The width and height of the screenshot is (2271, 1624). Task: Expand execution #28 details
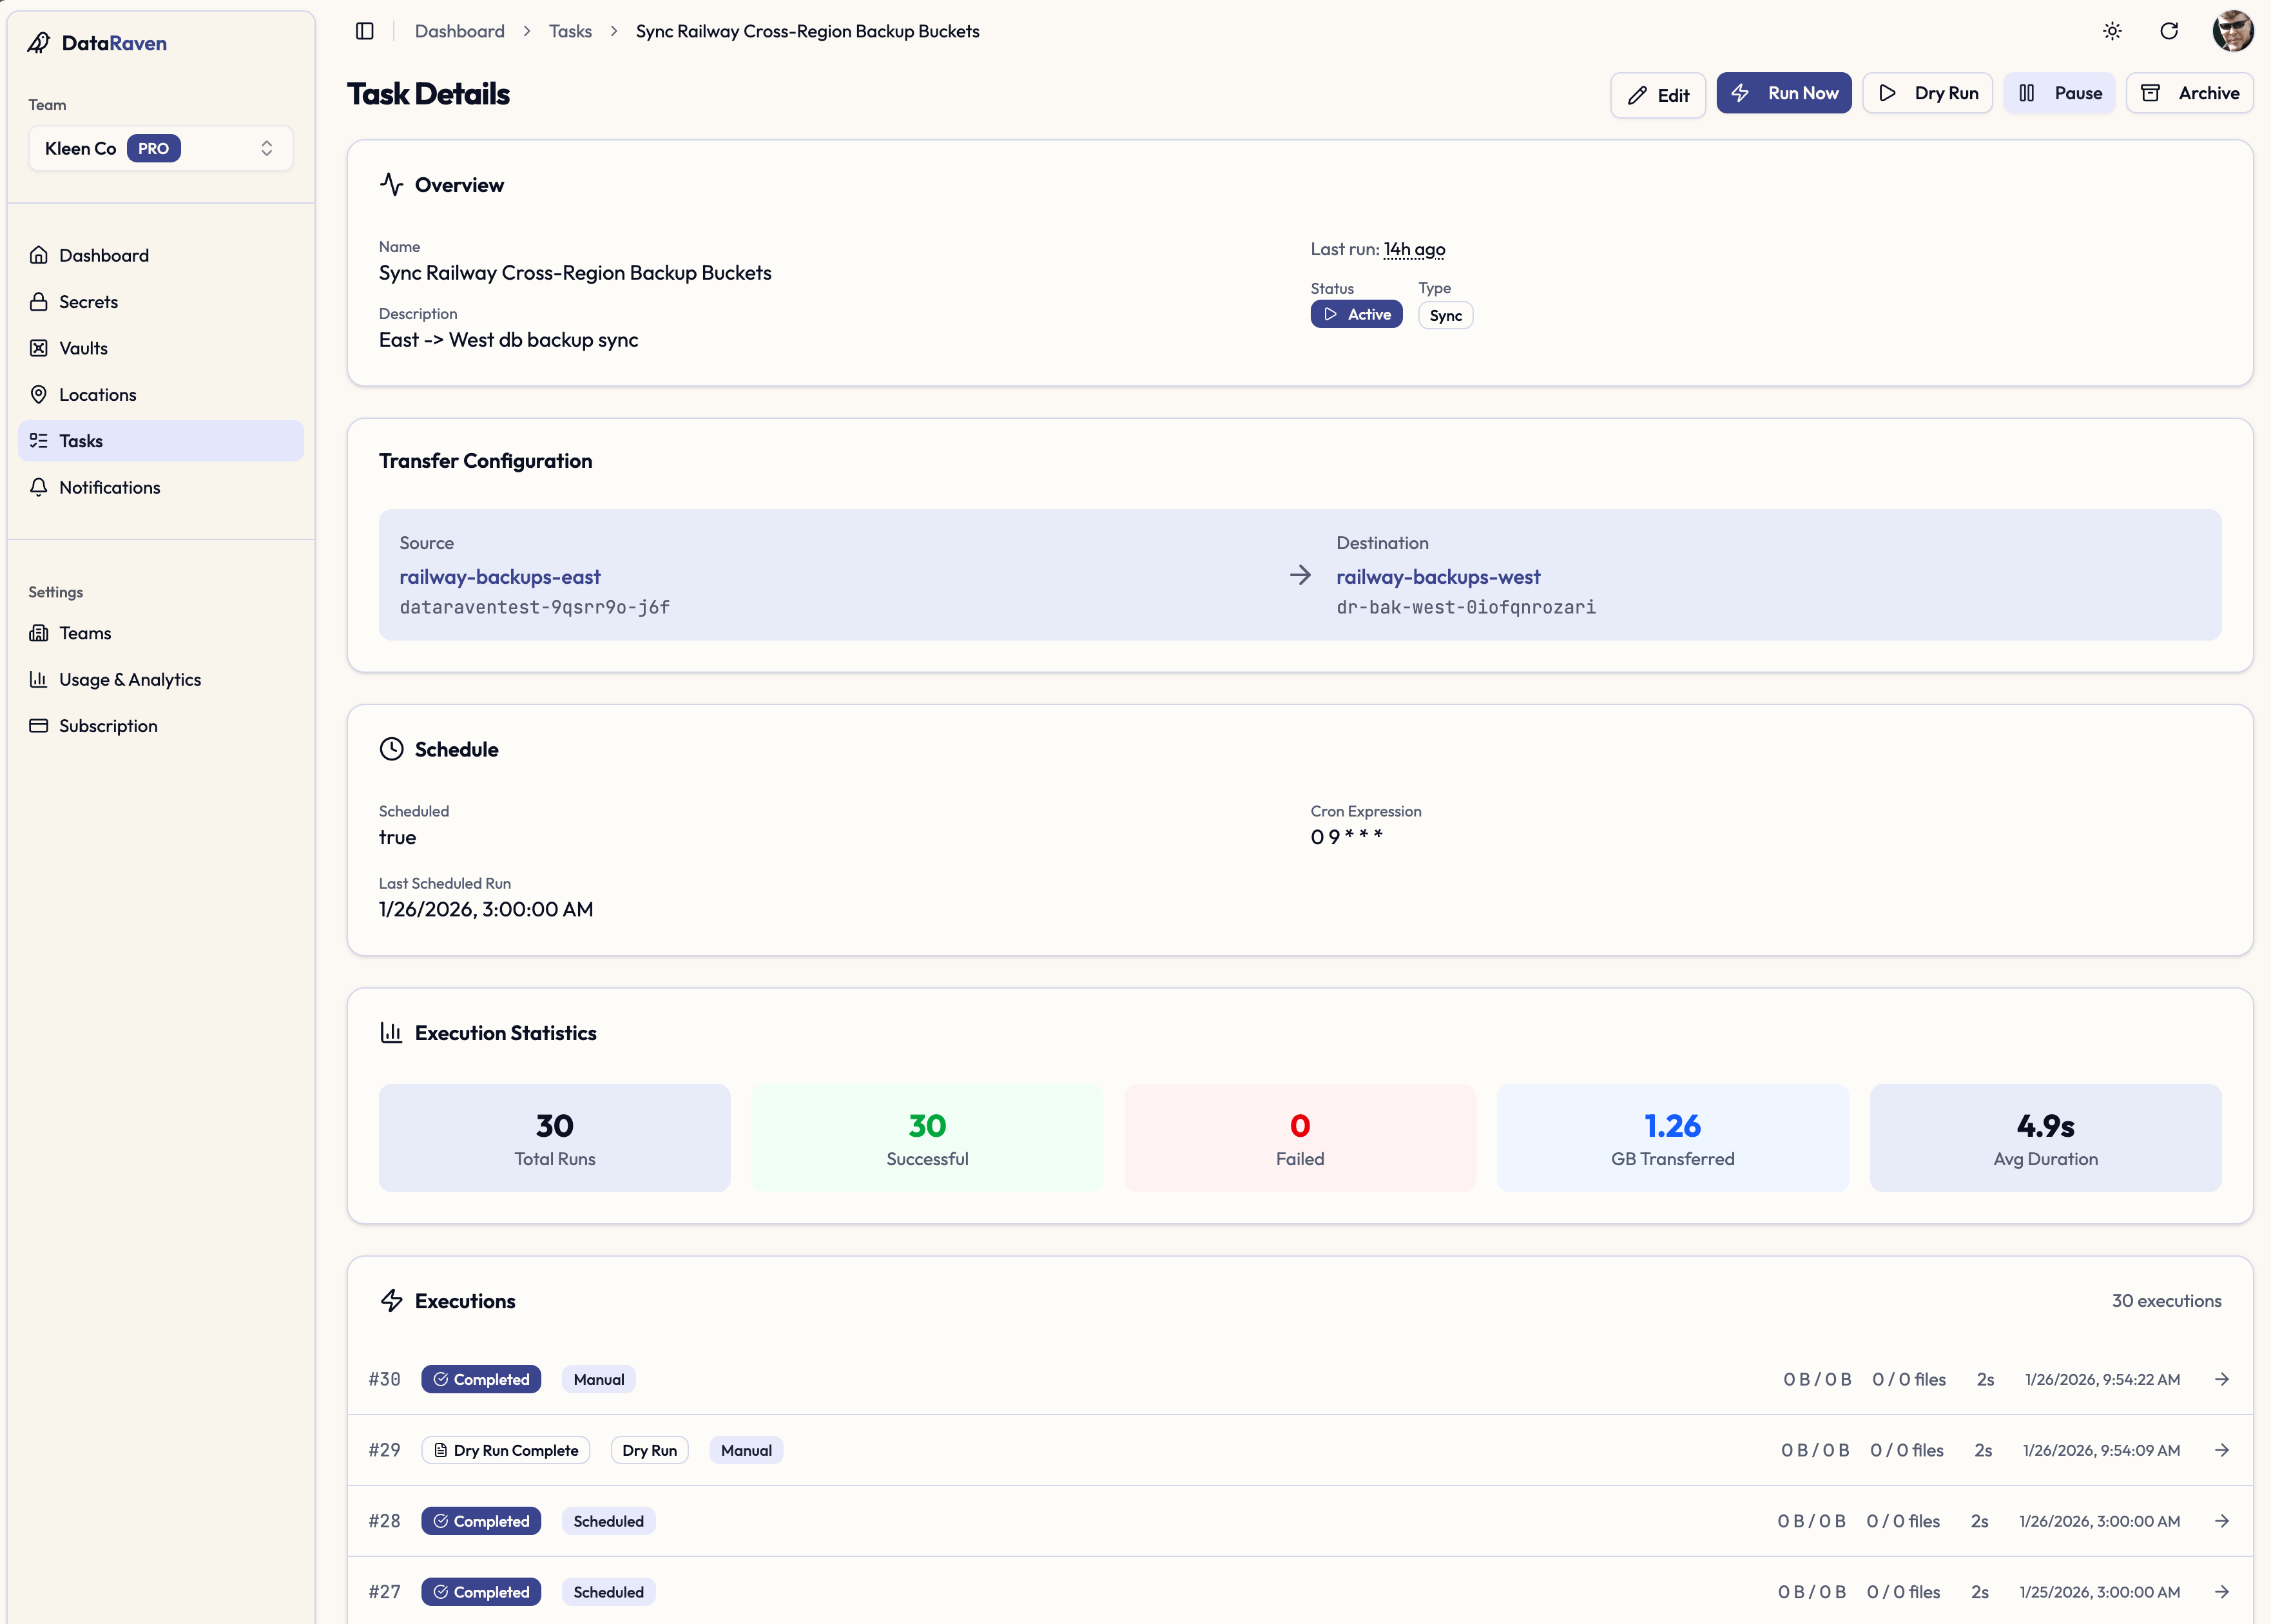(2222, 1520)
